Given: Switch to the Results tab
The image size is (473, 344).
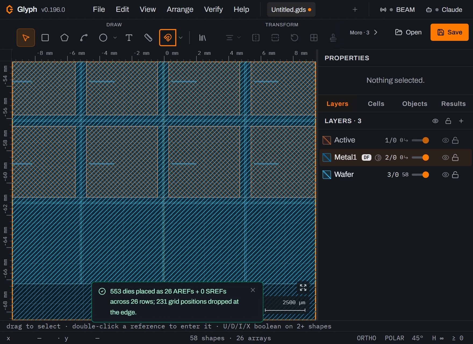Looking at the screenshot, I should 453,104.
